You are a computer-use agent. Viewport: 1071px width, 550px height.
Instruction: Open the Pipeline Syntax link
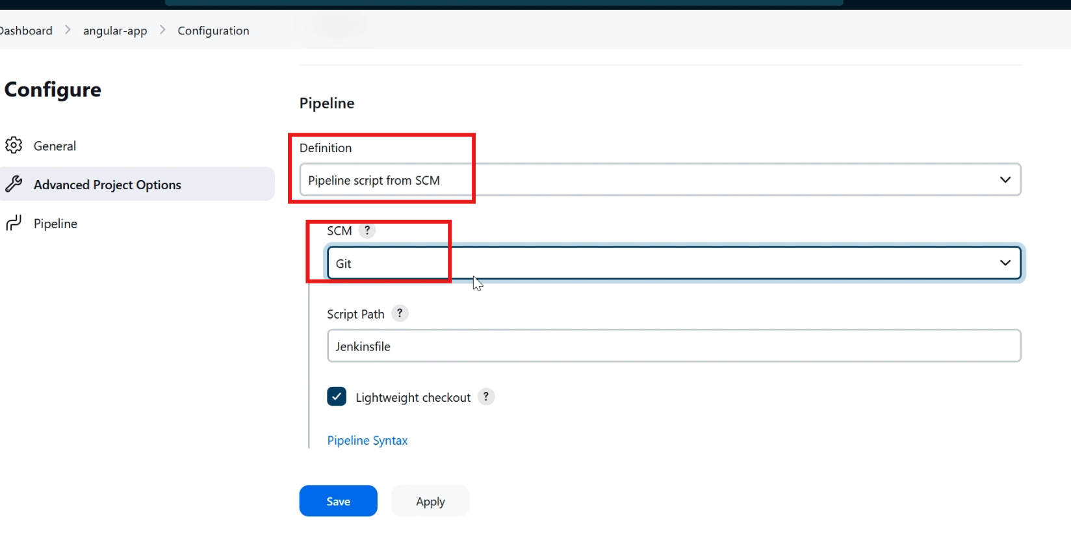pos(367,441)
